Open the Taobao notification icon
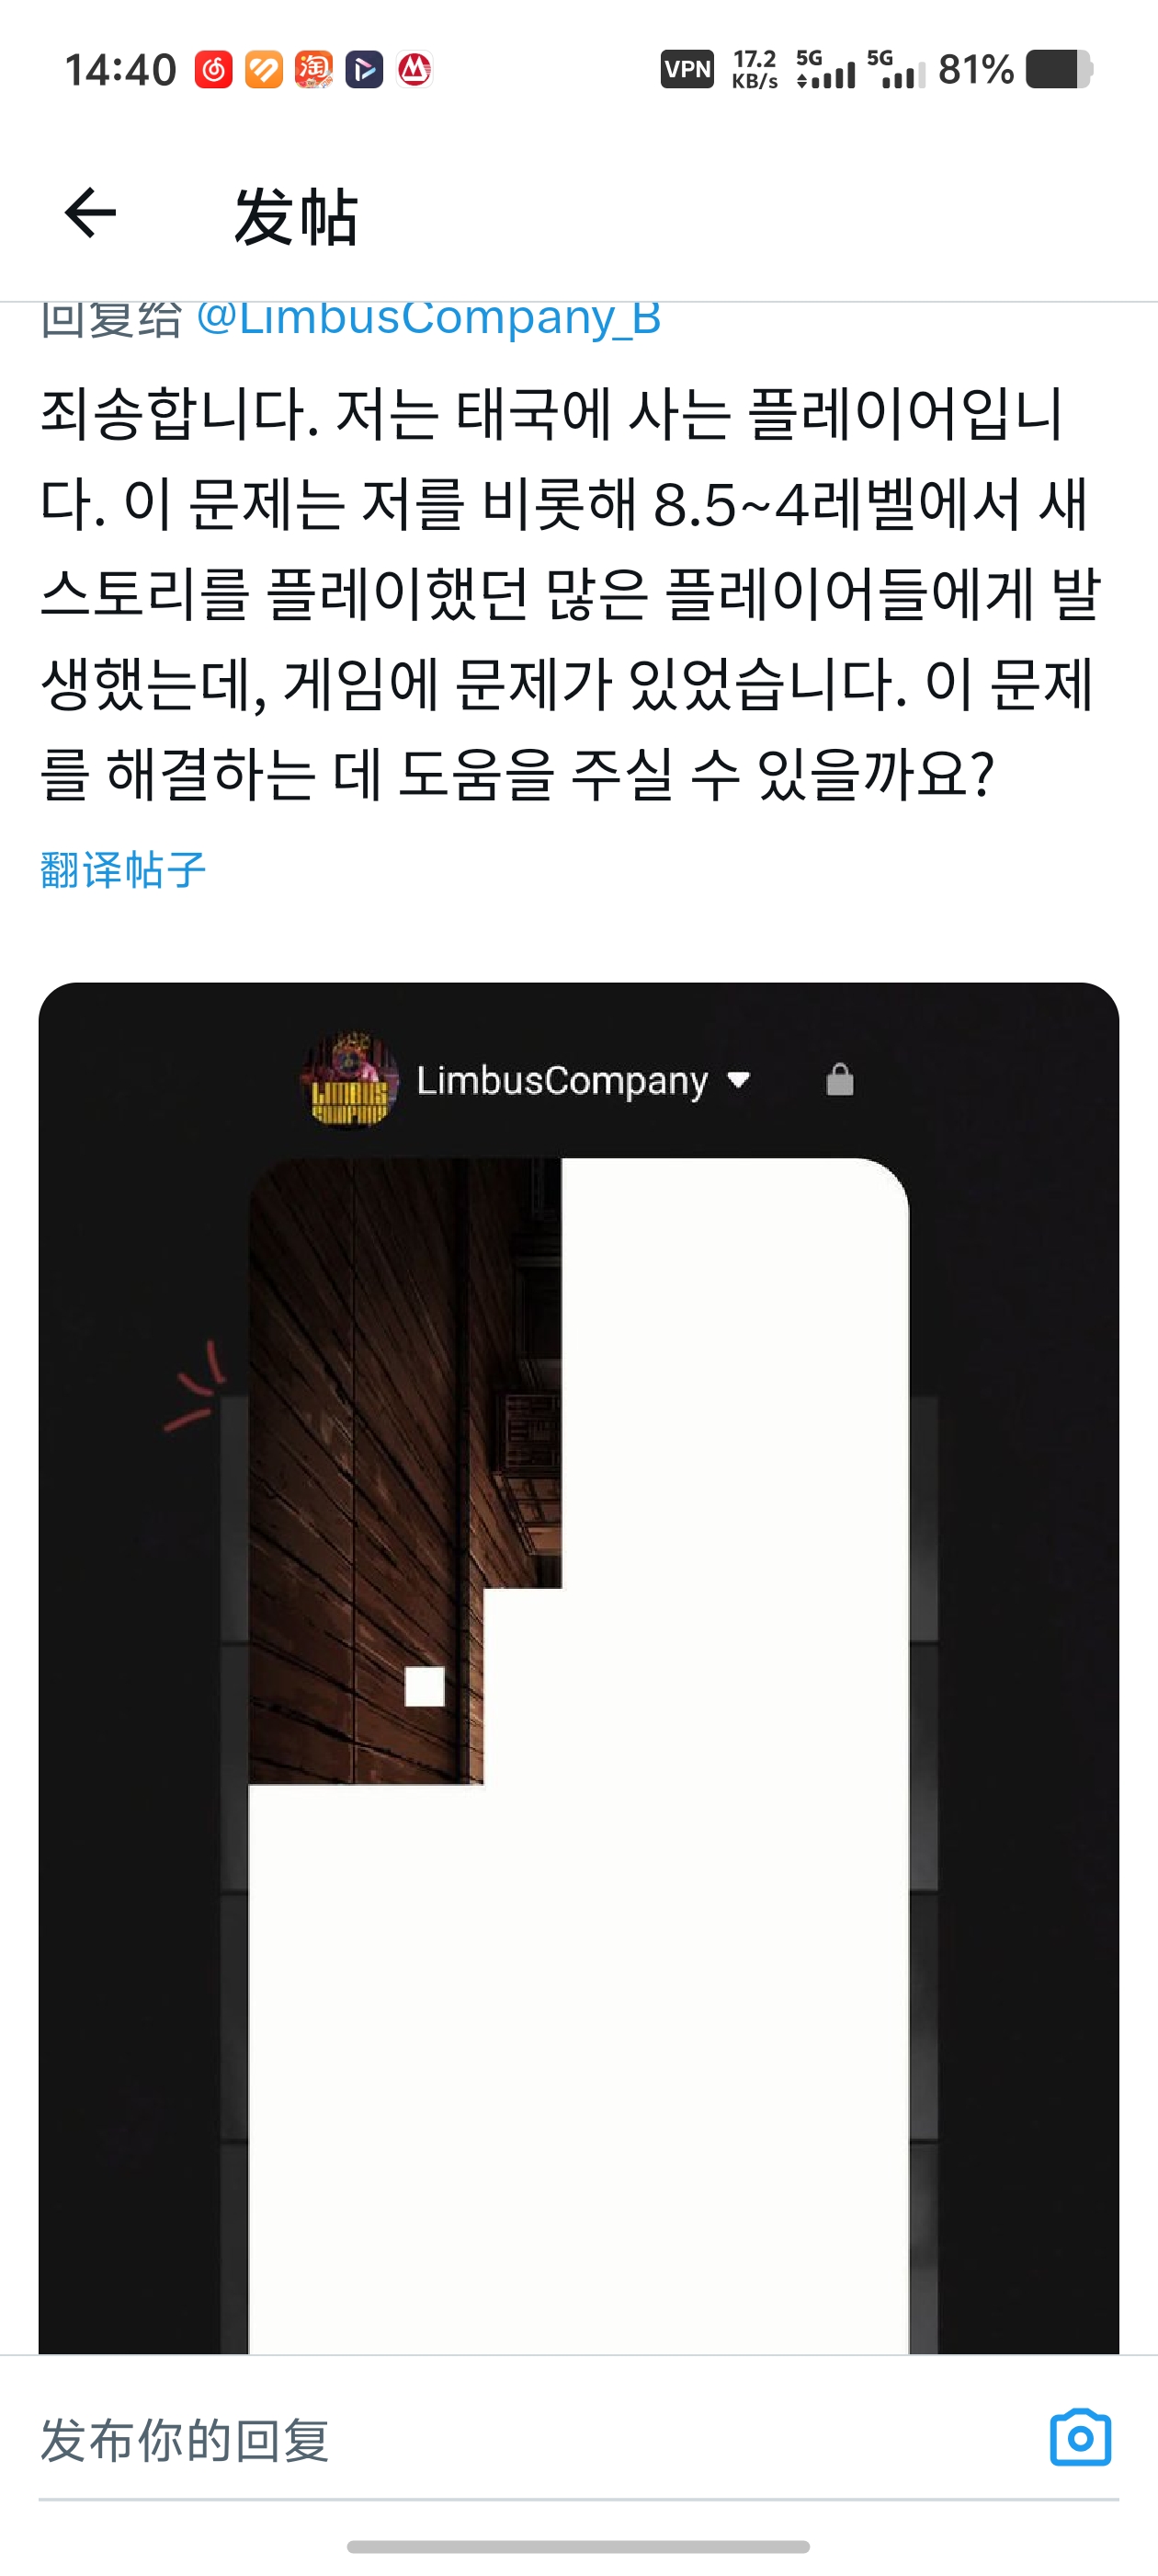The image size is (1158, 2576). [313, 69]
